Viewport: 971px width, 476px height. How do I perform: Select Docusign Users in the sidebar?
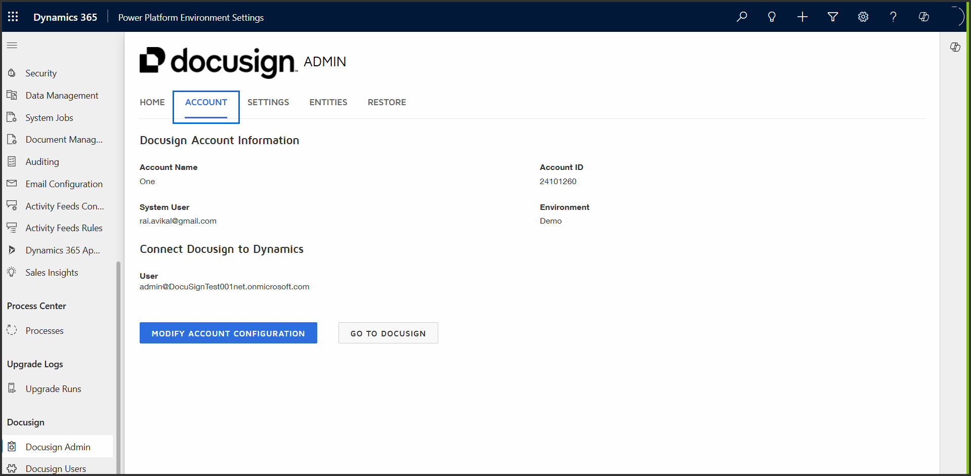(x=56, y=468)
